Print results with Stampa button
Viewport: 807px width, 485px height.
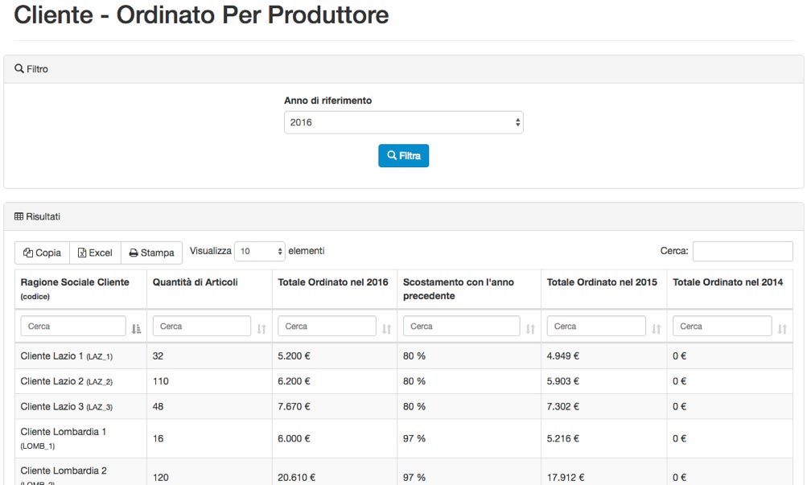[152, 253]
